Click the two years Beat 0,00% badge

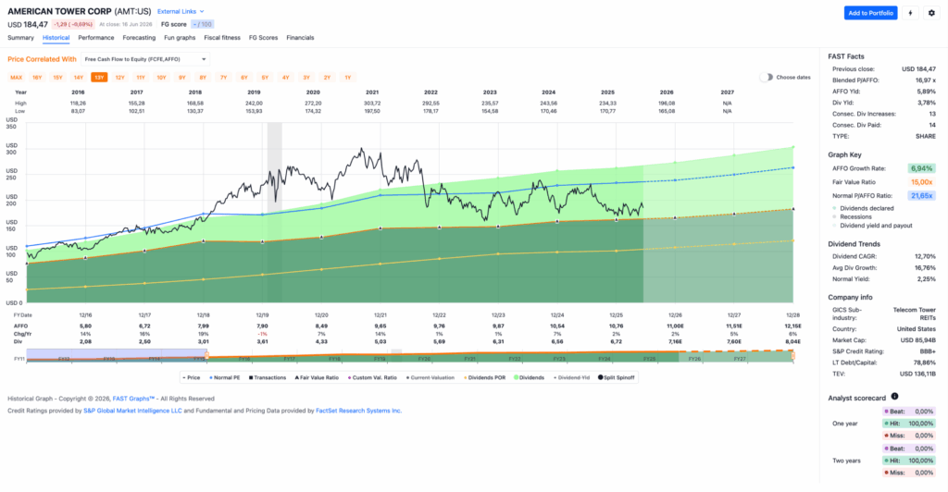coord(909,449)
